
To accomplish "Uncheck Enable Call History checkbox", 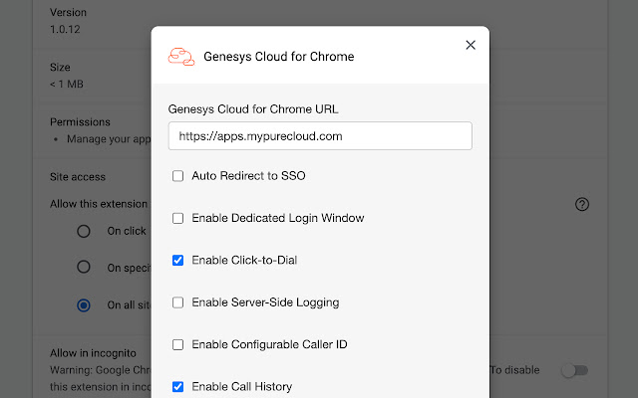I will (x=178, y=386).
